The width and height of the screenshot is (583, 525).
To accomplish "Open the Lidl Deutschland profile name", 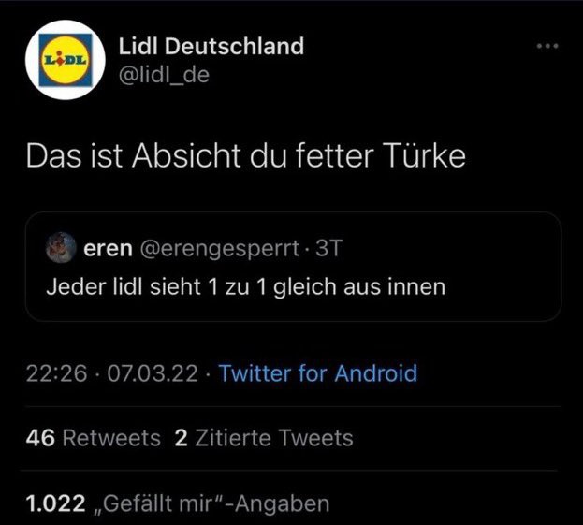I will pos(212,46).
